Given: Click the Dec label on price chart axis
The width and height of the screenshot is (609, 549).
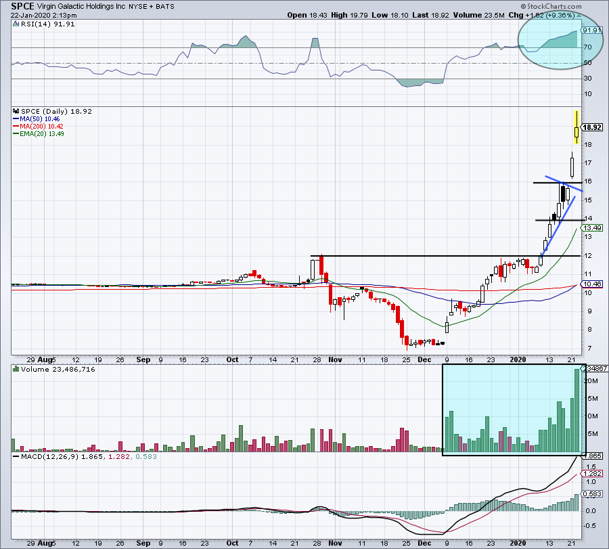Looking at the screenshot, I should [424, 359].
